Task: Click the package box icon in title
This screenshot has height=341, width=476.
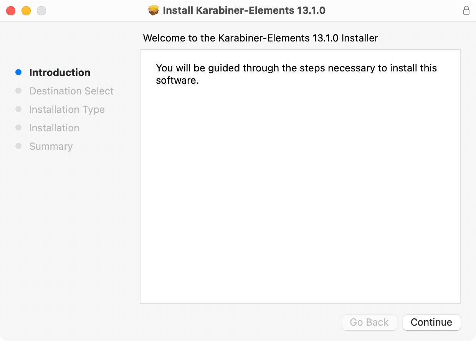Action: [x=154, y=10]
